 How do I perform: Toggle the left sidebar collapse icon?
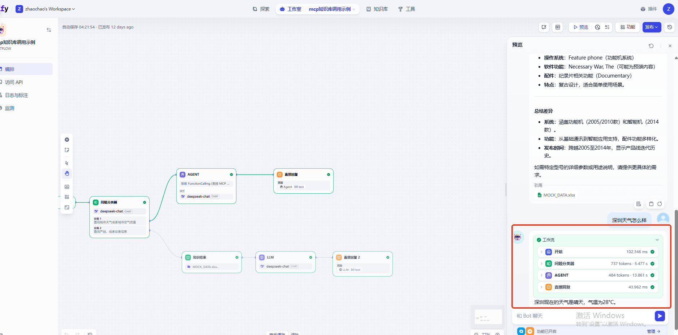click(x=49, y=30)
